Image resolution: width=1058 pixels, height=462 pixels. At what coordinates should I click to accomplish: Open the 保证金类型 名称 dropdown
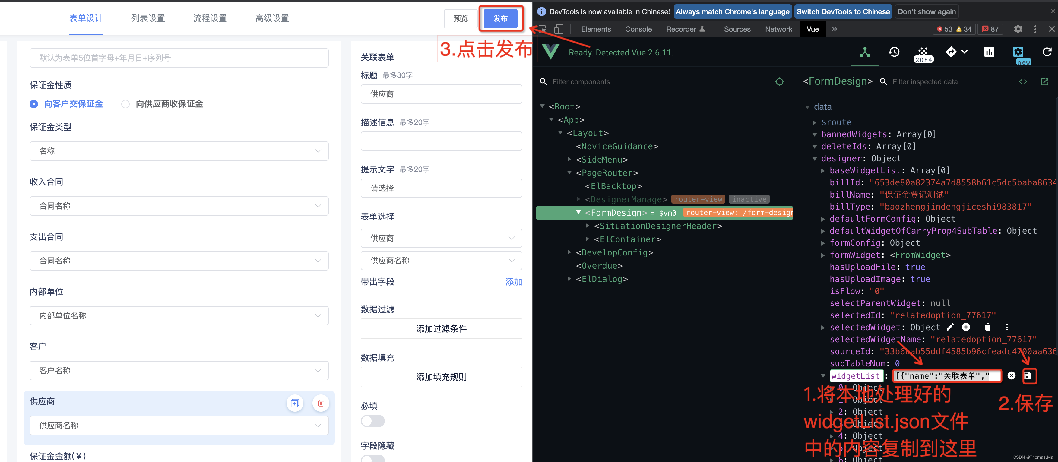coord(179,151)
